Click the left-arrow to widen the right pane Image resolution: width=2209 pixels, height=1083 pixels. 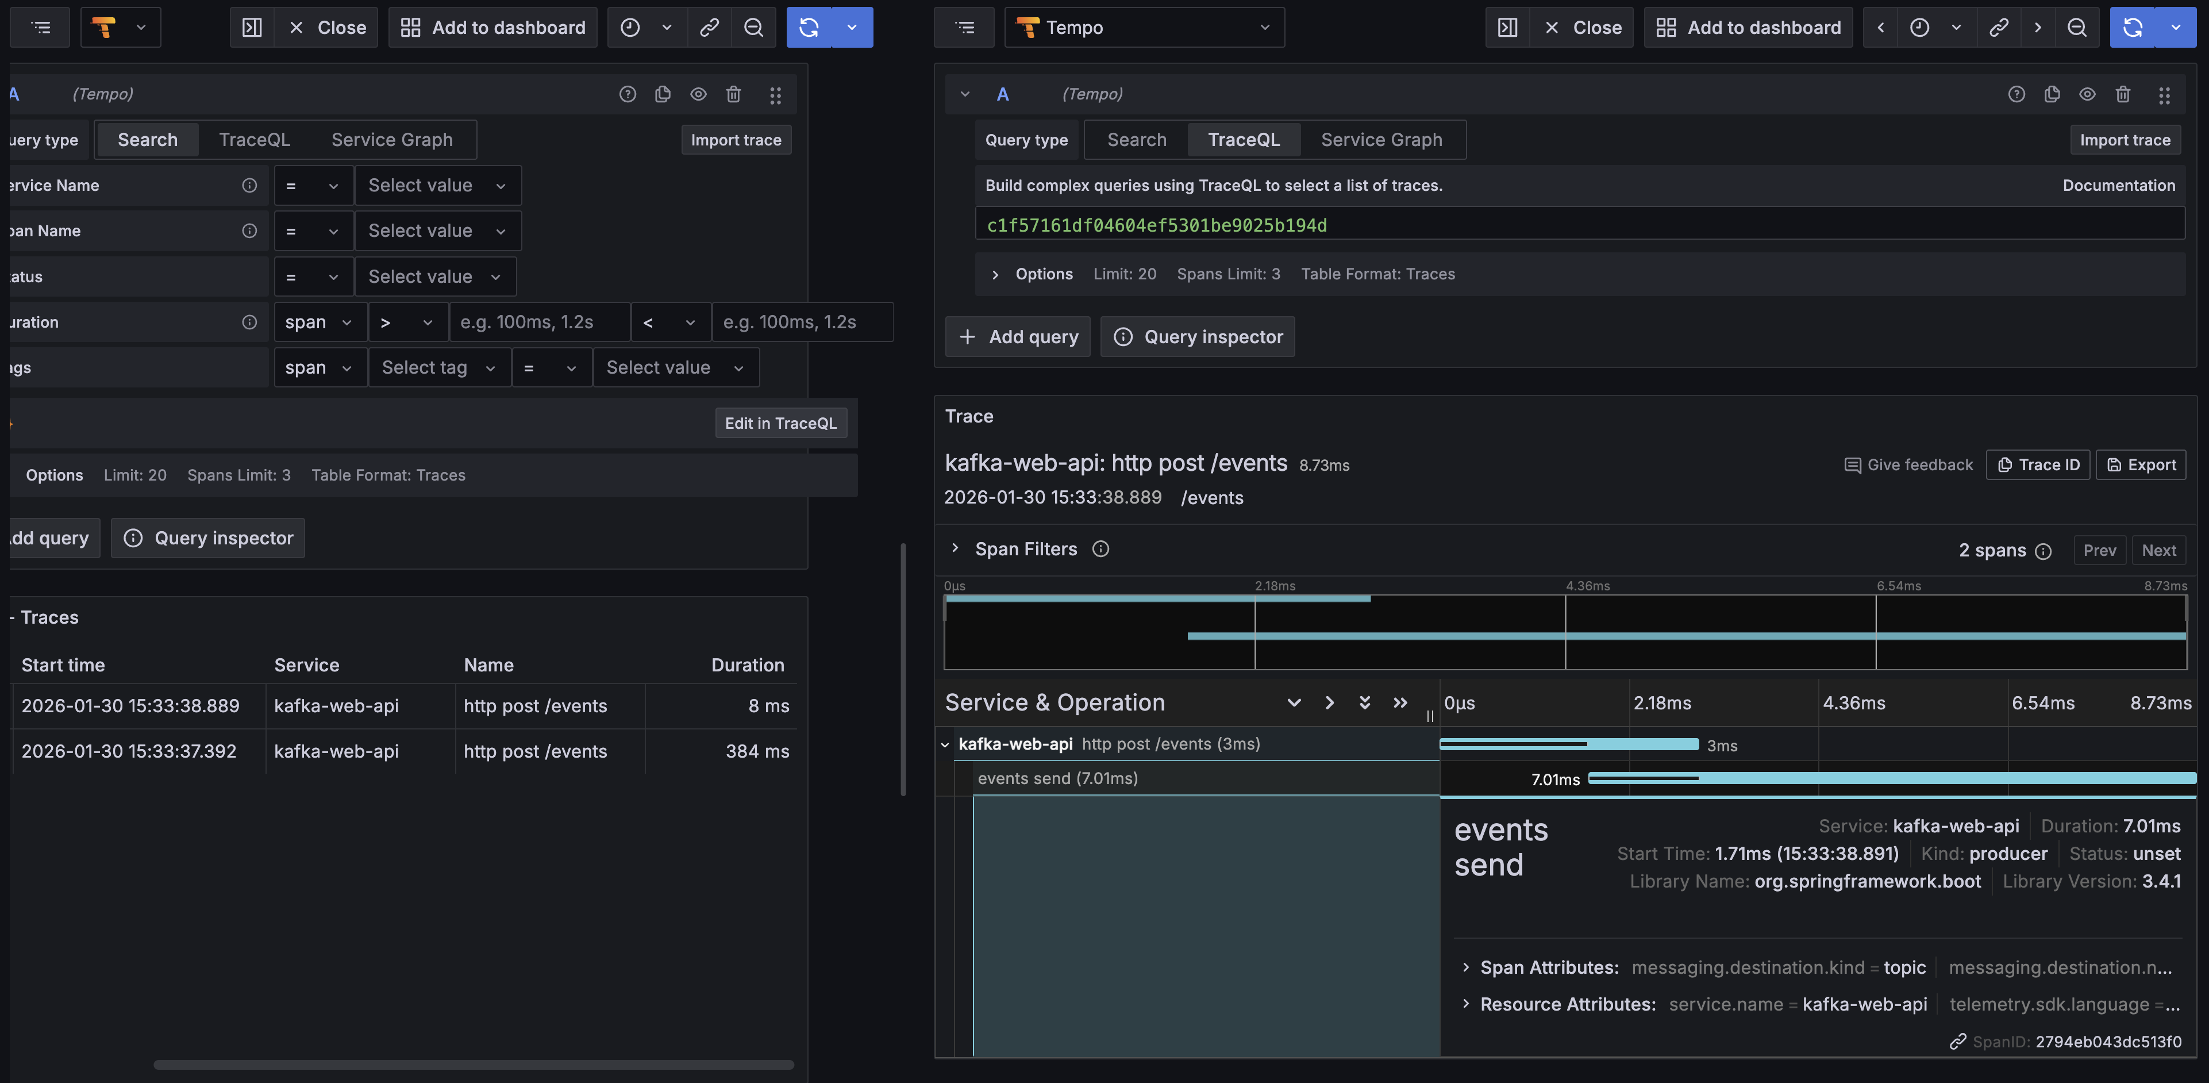tap(1880, 26)
